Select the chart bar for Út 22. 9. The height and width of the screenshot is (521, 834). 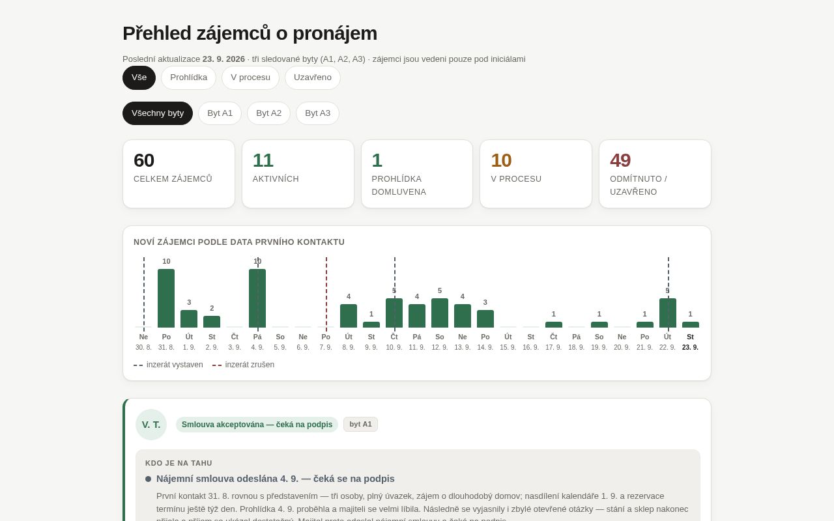click(x=668, y=313)
